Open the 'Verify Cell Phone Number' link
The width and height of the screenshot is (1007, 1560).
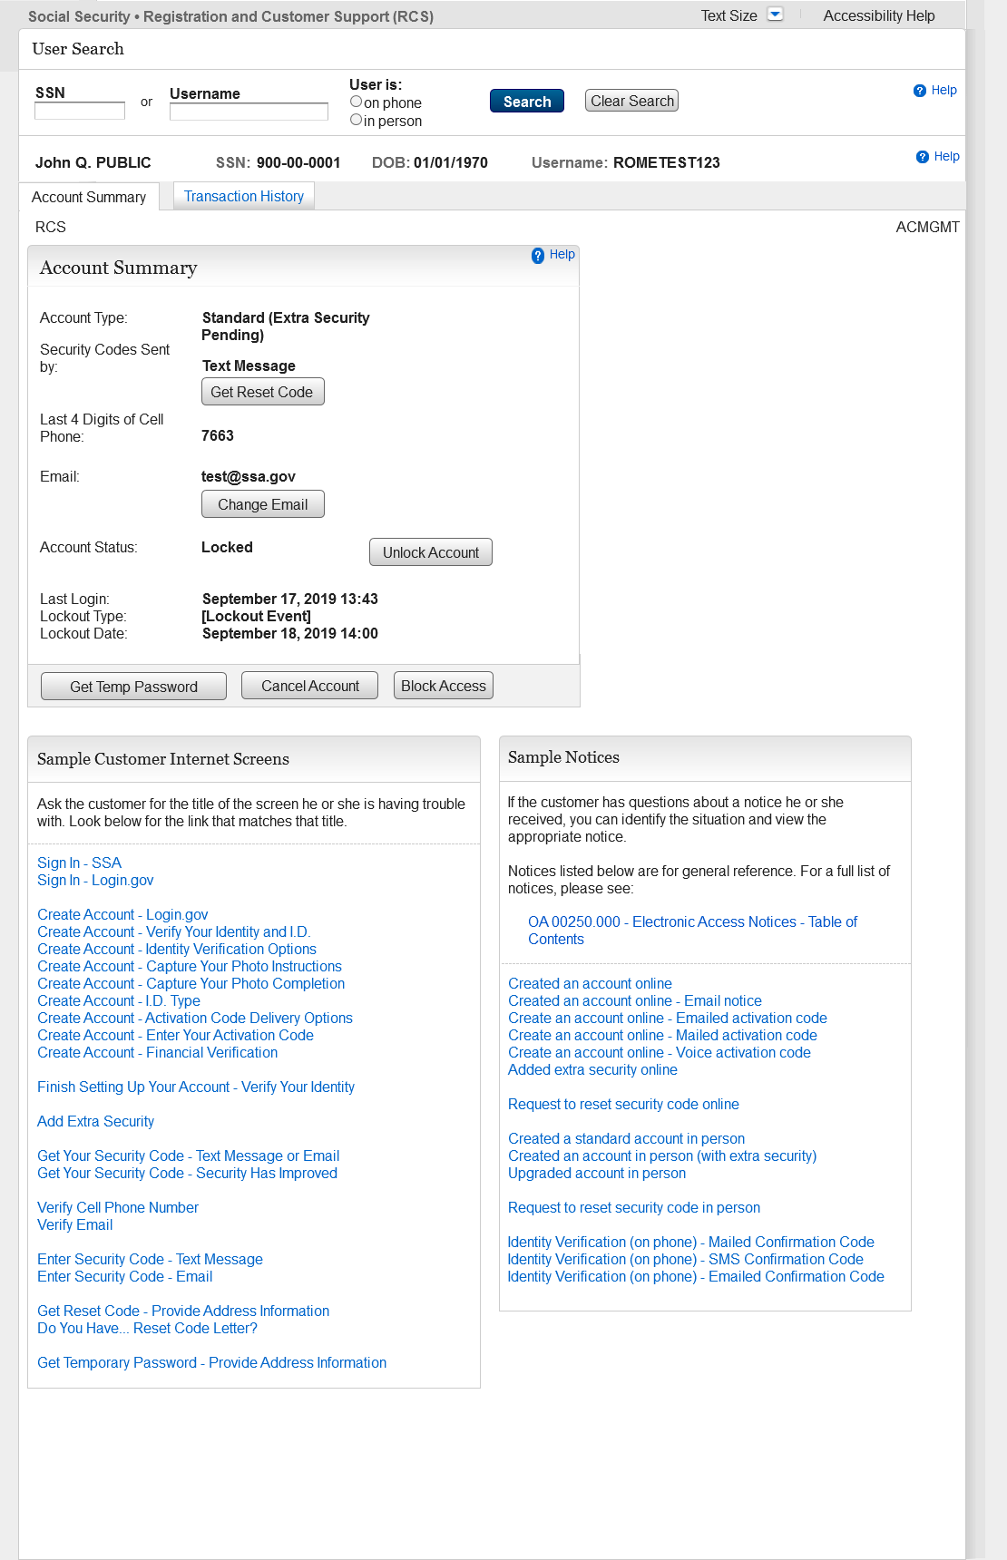pyautogui.click(x=118, y=1207)
